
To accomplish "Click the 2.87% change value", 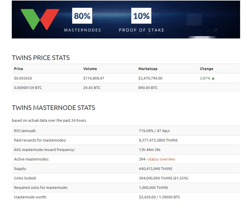I will click(x=205, y=78).
